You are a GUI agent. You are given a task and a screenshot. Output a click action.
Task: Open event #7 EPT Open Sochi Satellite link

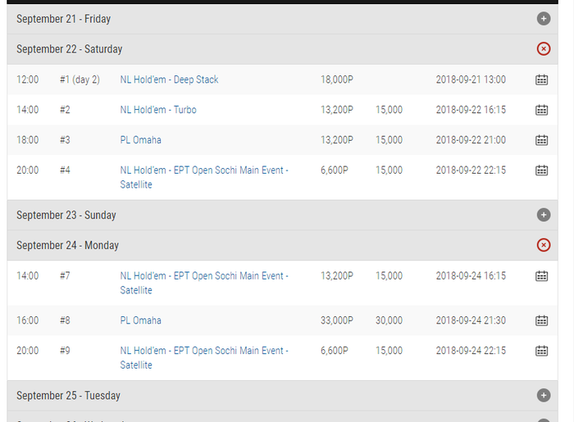click(x=203, y=276)
